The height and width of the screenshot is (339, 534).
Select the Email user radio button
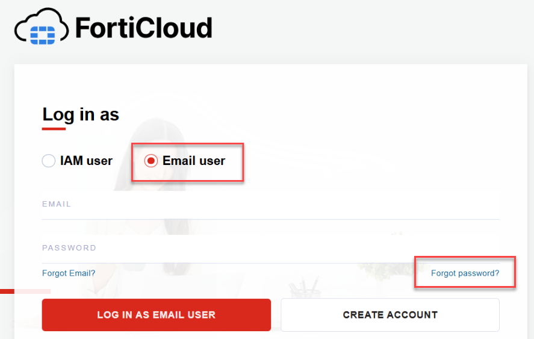coord(151,161)
